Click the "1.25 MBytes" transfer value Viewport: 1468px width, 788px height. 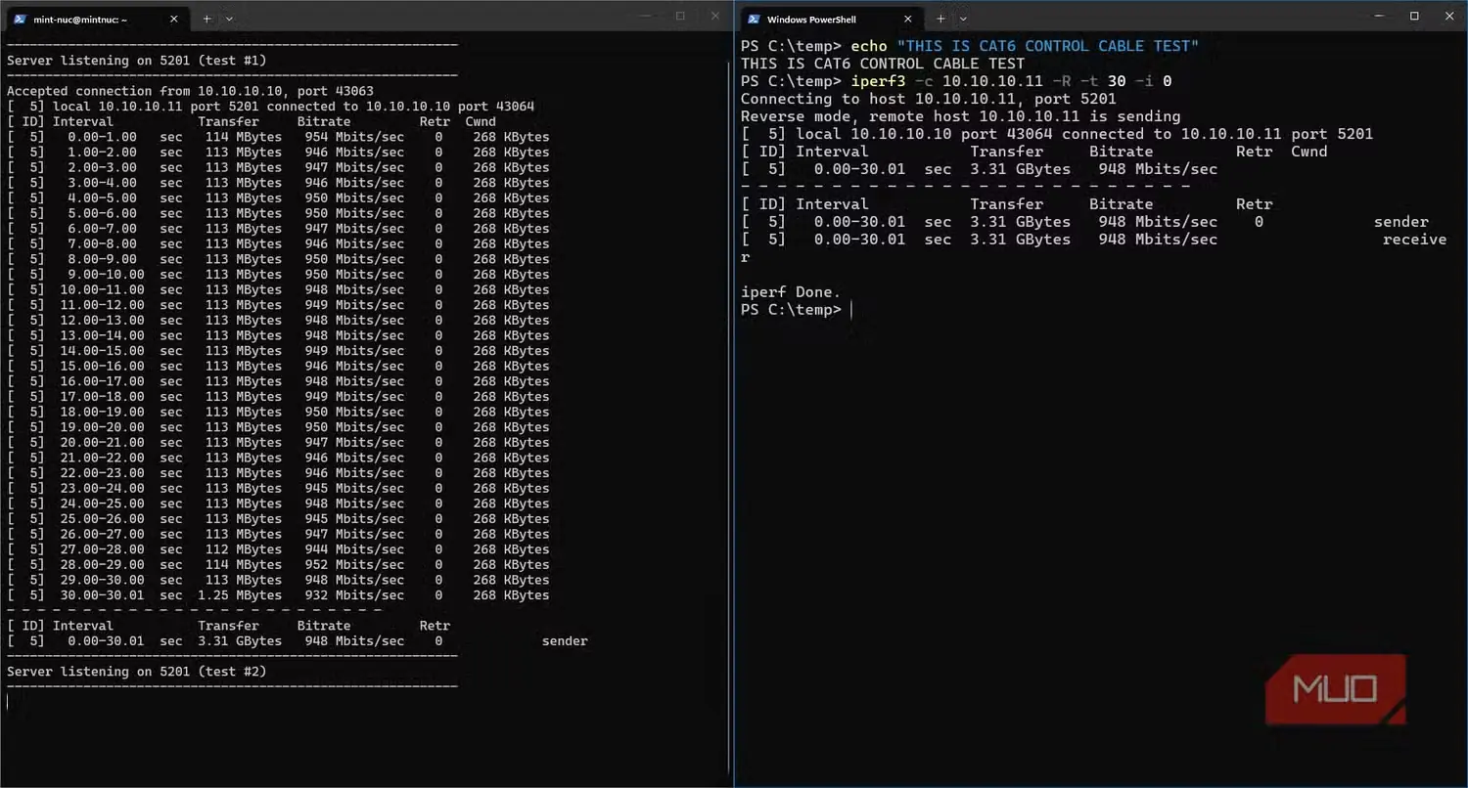point(240,595)
